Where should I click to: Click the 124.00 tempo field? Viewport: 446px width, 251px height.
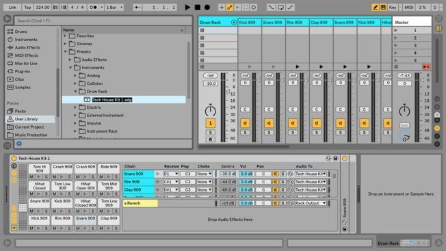(42, 8)
